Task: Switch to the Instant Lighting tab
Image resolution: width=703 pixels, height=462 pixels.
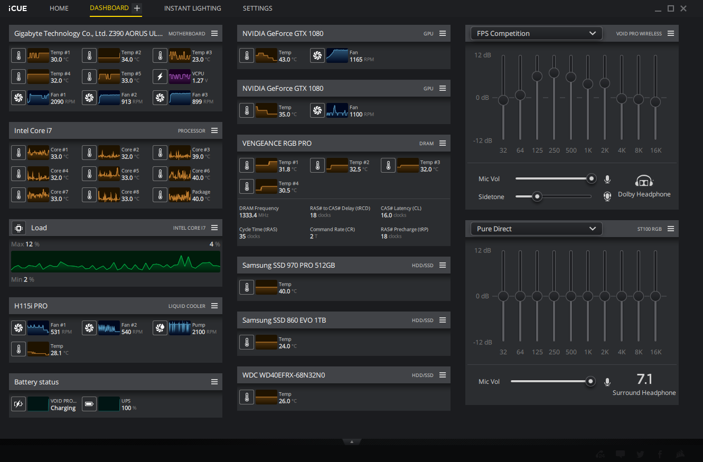Action: pyautogui.click(x=193, y=8)
